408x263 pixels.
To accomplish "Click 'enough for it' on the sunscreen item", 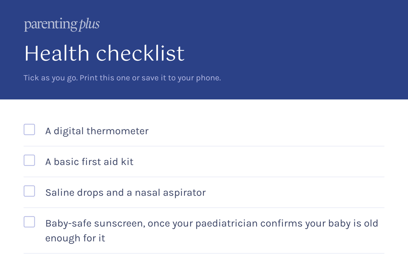I will (75, 238).
